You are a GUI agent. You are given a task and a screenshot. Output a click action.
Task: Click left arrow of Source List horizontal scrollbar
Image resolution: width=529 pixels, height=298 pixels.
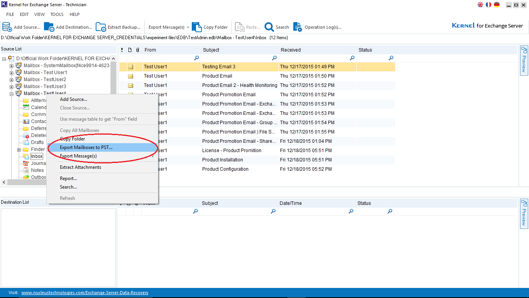(x=4, y=182)
